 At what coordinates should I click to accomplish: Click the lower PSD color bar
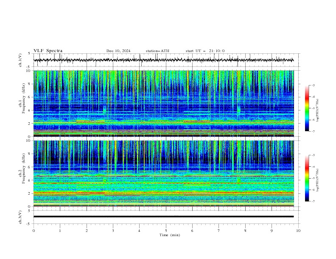click(307, 178)
